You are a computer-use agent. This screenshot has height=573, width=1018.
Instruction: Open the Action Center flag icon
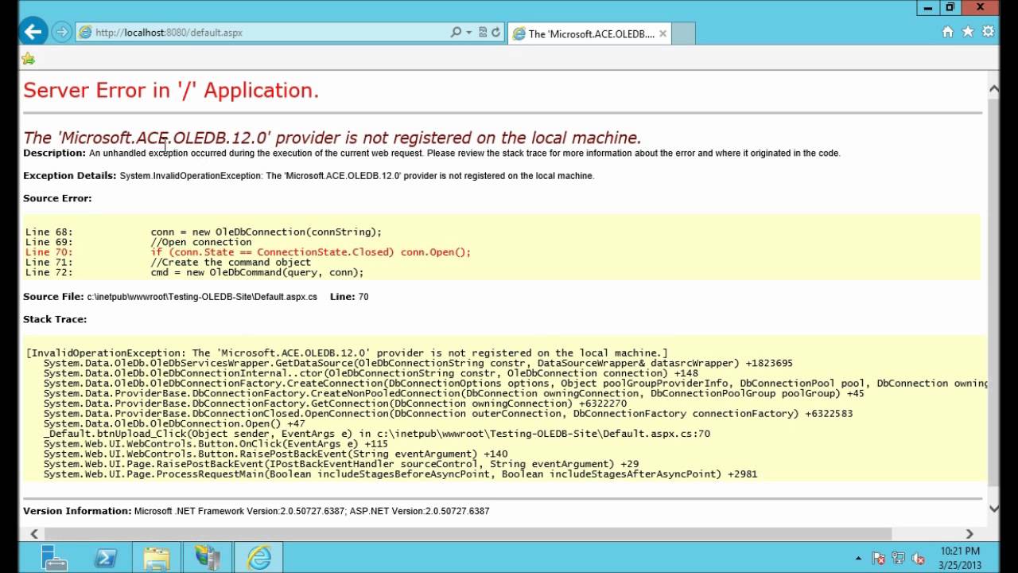tap(879, 559)
